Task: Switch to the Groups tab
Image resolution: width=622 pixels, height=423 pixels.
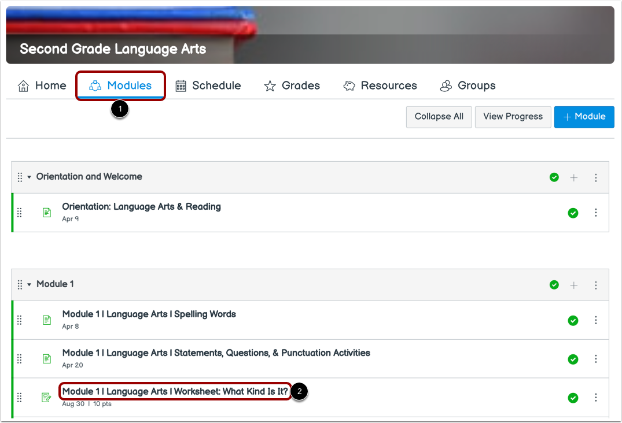Action: pos(468,86)
